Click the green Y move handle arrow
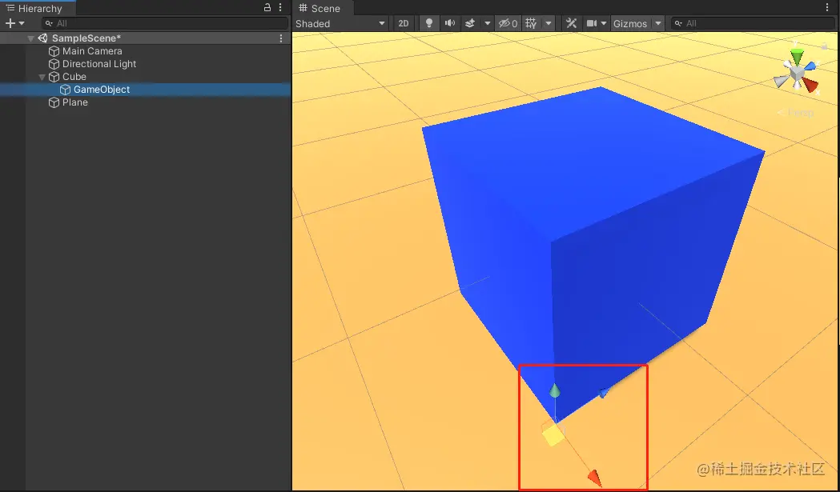 pos(555,391)
